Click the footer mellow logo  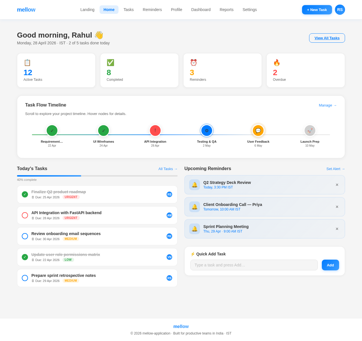coord(181,327)
